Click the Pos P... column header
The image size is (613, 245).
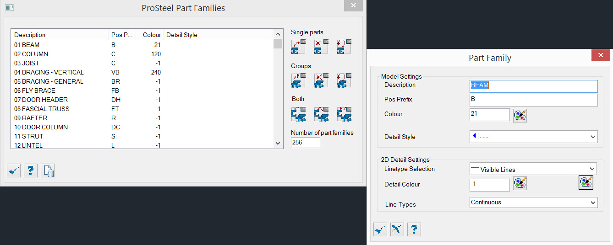point(122,35)
